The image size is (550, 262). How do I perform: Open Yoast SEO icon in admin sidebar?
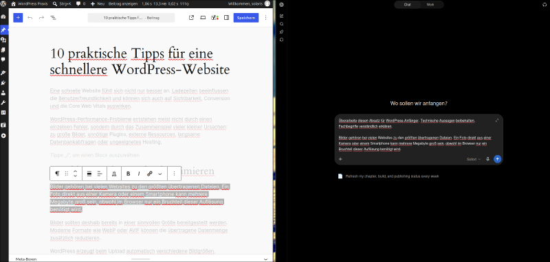[3, 126]
